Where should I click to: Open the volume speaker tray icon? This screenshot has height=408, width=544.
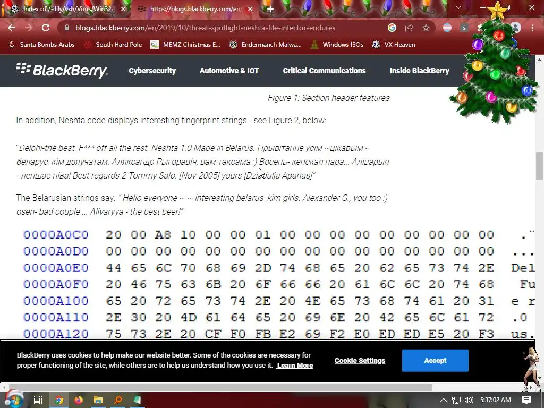pyautogui.click(x=469, y=400)
